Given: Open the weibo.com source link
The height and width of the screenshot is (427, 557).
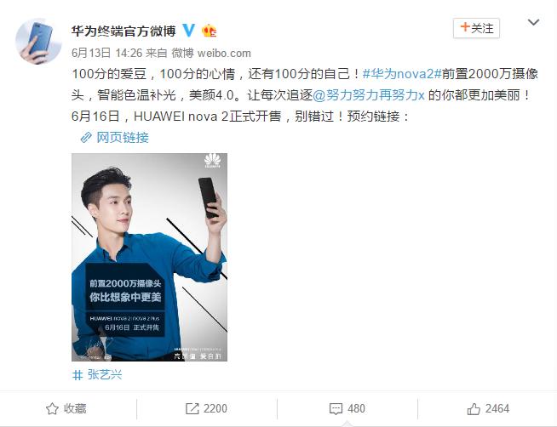Looking at the screenshot, I should (224, 54).
